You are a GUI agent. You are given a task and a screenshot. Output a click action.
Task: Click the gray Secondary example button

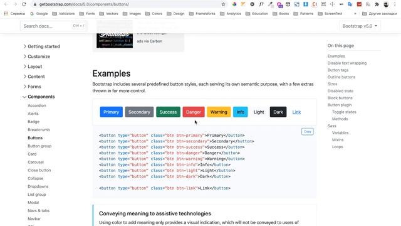click(x=139, y=112)
